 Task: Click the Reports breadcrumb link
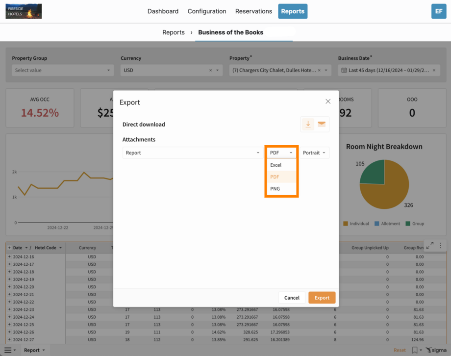tap(174, 32)
